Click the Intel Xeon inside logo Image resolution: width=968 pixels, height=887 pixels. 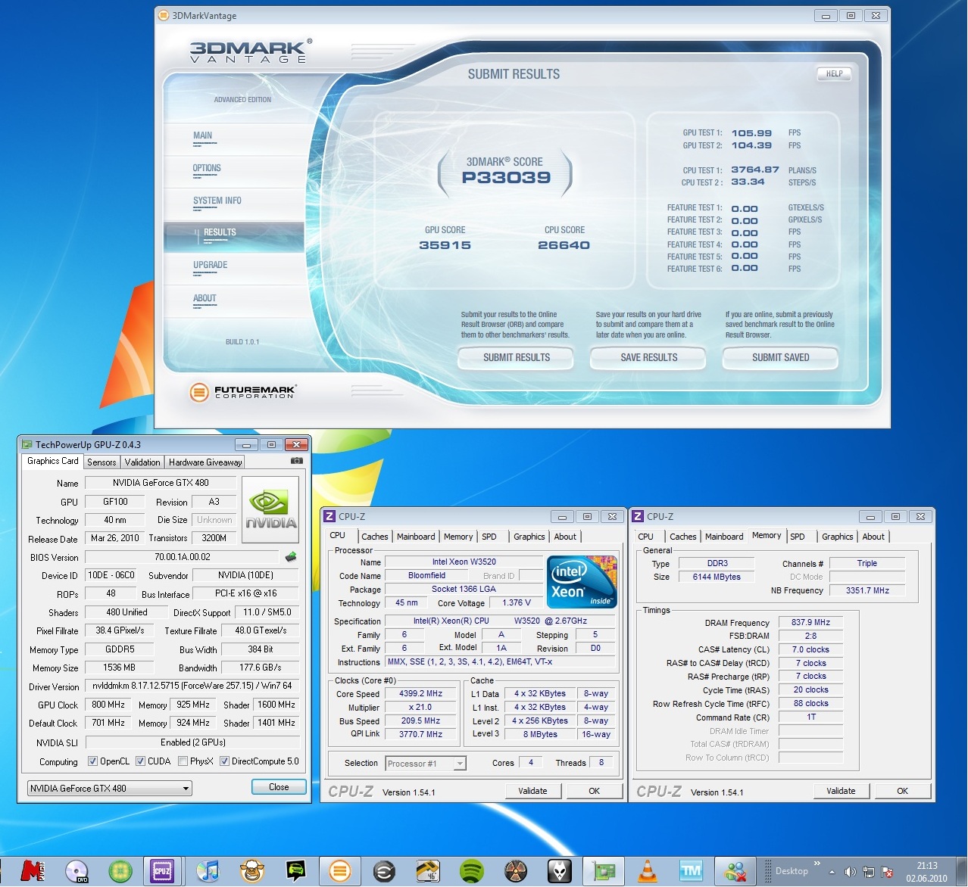[x=582, y=582]
